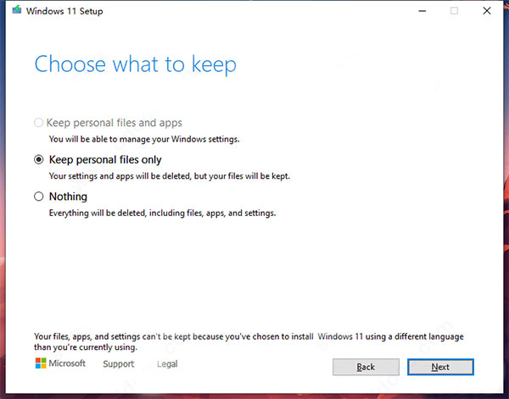The width and height of the screenshot is (509, 399).
Task: Go back with the Back button
Action: pyautogui.click(x=366, y=367)
